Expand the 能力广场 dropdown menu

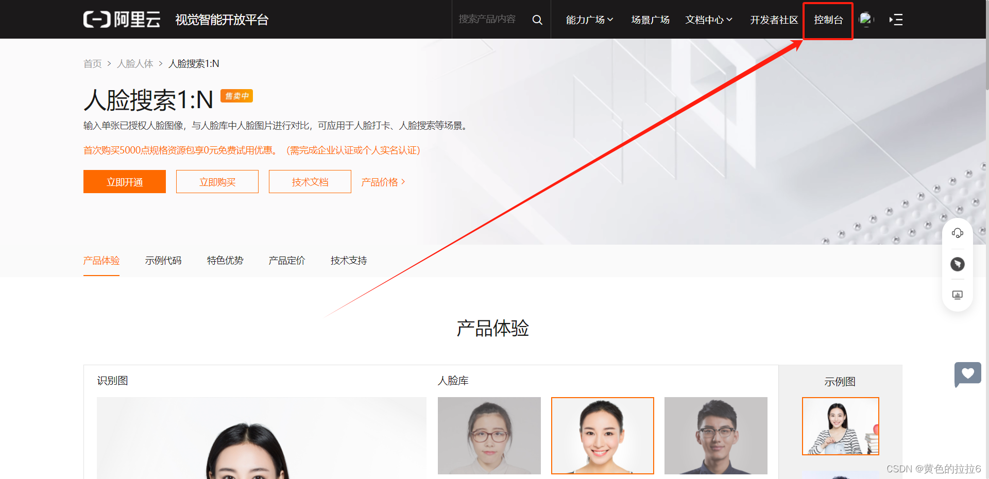point(589,20)
